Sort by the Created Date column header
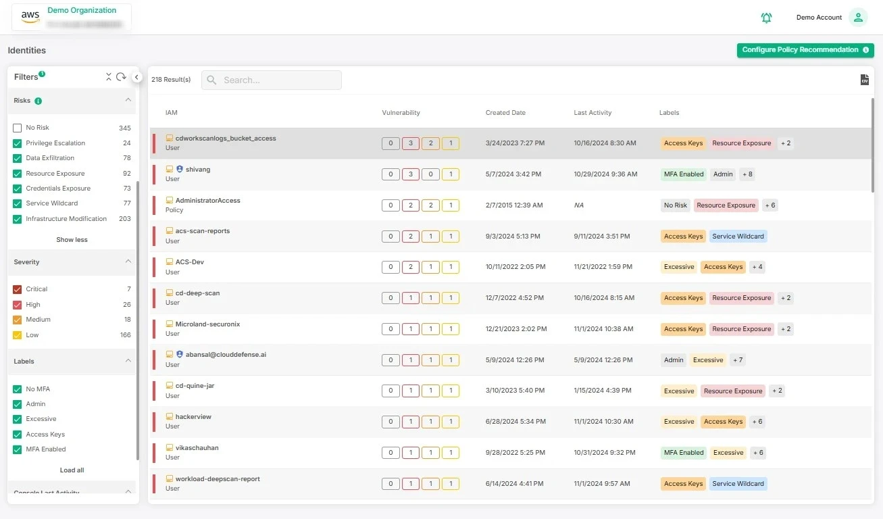The image size is (883, 519). [x=505, y=113]
